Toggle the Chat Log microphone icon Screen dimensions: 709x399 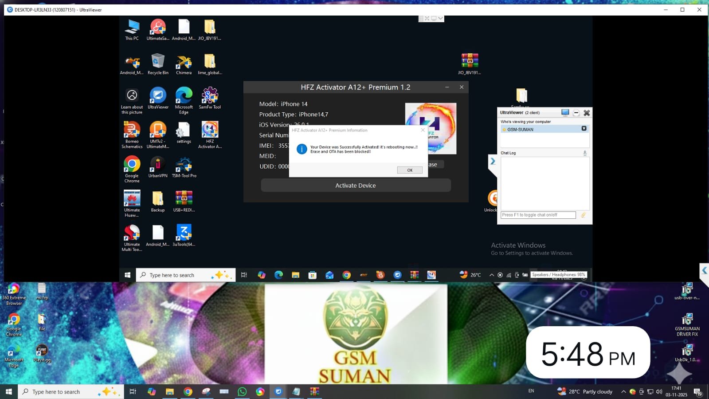coord(585,153)
